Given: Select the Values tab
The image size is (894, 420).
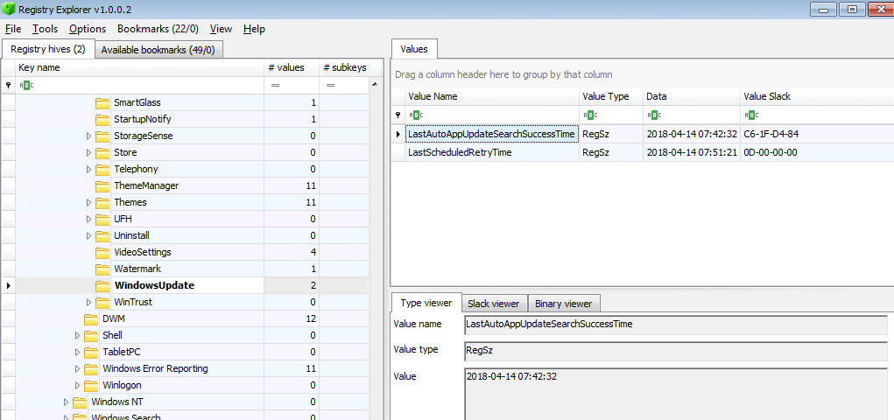Looking at the screenshot, I should pyautogui.click(x=414, y=49).
